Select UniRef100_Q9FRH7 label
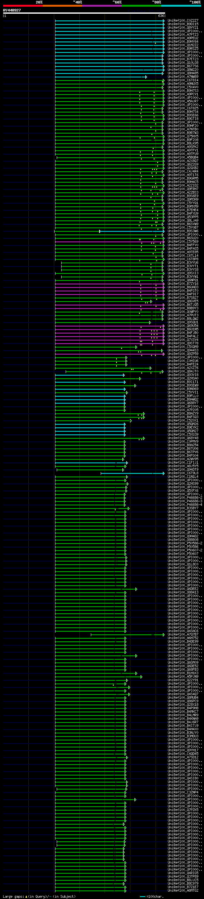The image size is (204, 899). (x=183, y=189)
